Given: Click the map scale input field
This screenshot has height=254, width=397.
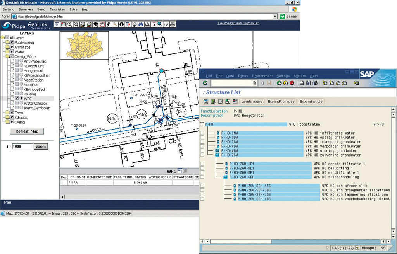Looking at the screenshot, I should (22, 147).
